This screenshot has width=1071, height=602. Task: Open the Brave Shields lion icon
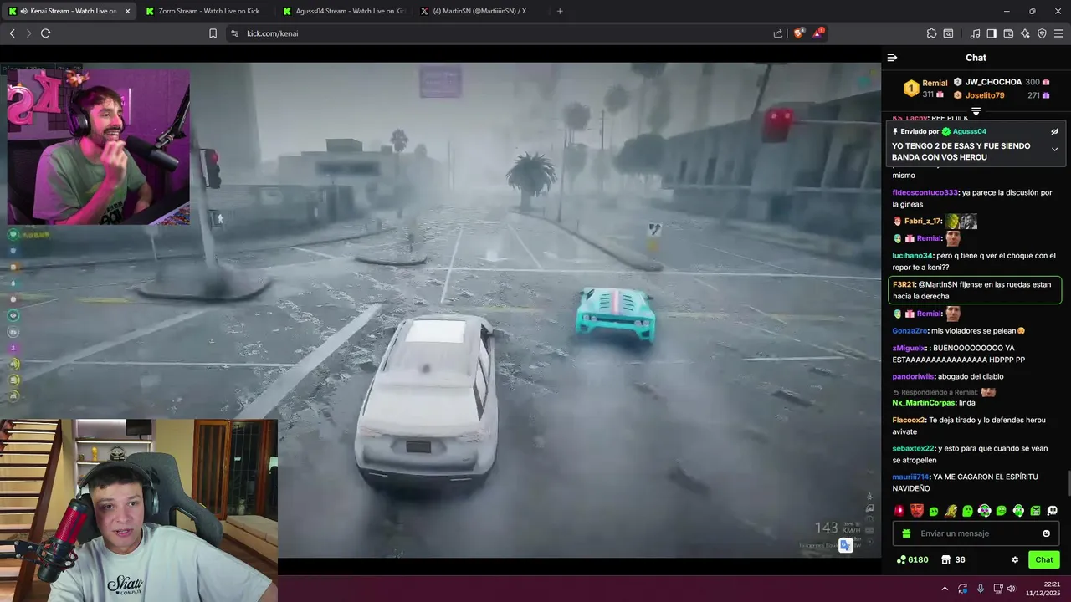coord(799,33)
